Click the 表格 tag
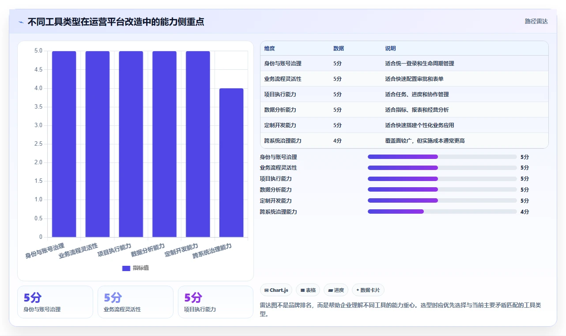This screenshot has width=566, height=336. (308, 290)
